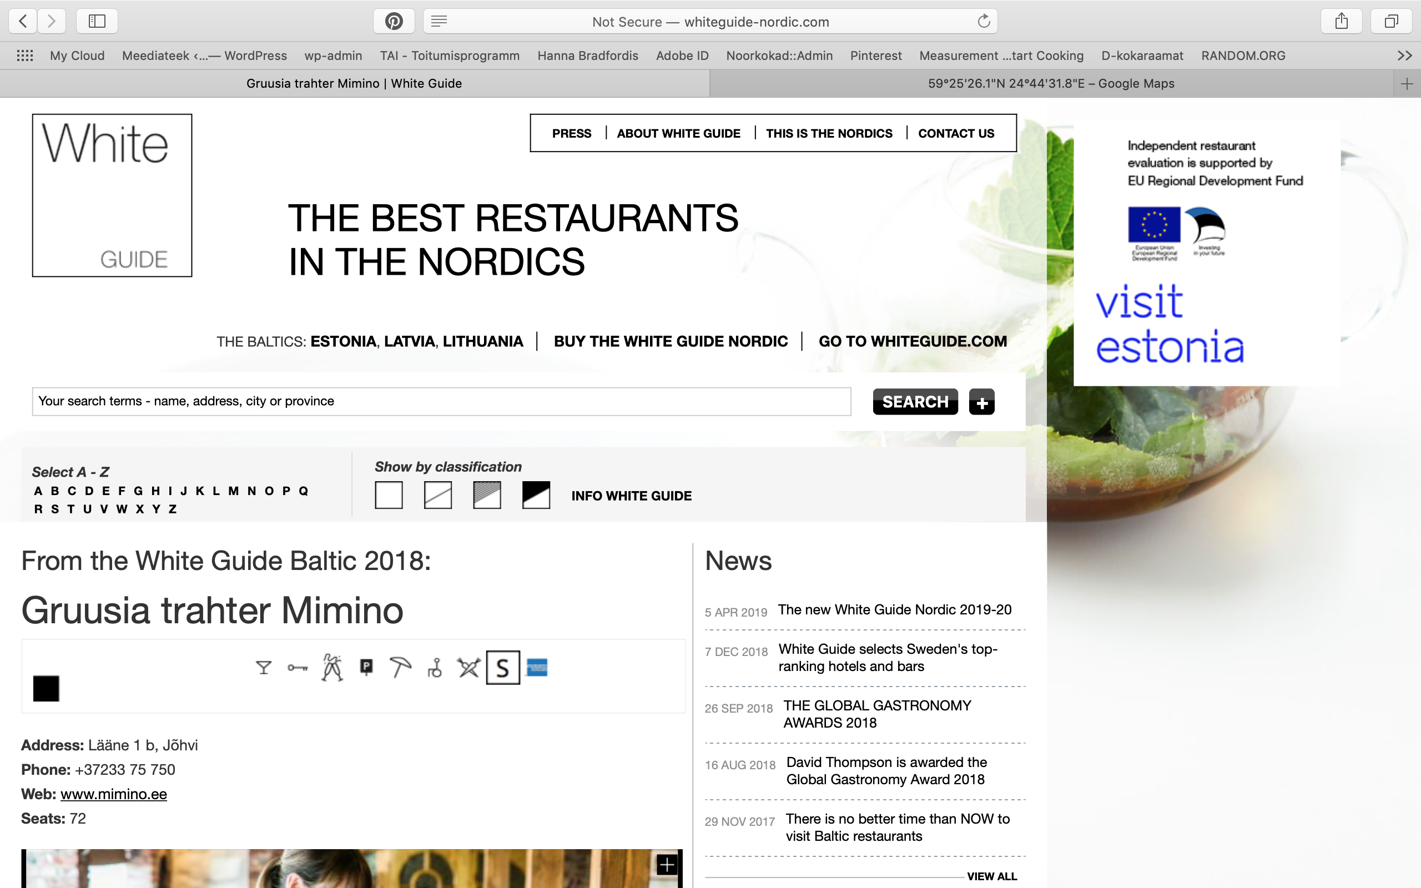Expand advanced search with plus button
This screenshot has height=888, width=1421.
click(981, 402)
